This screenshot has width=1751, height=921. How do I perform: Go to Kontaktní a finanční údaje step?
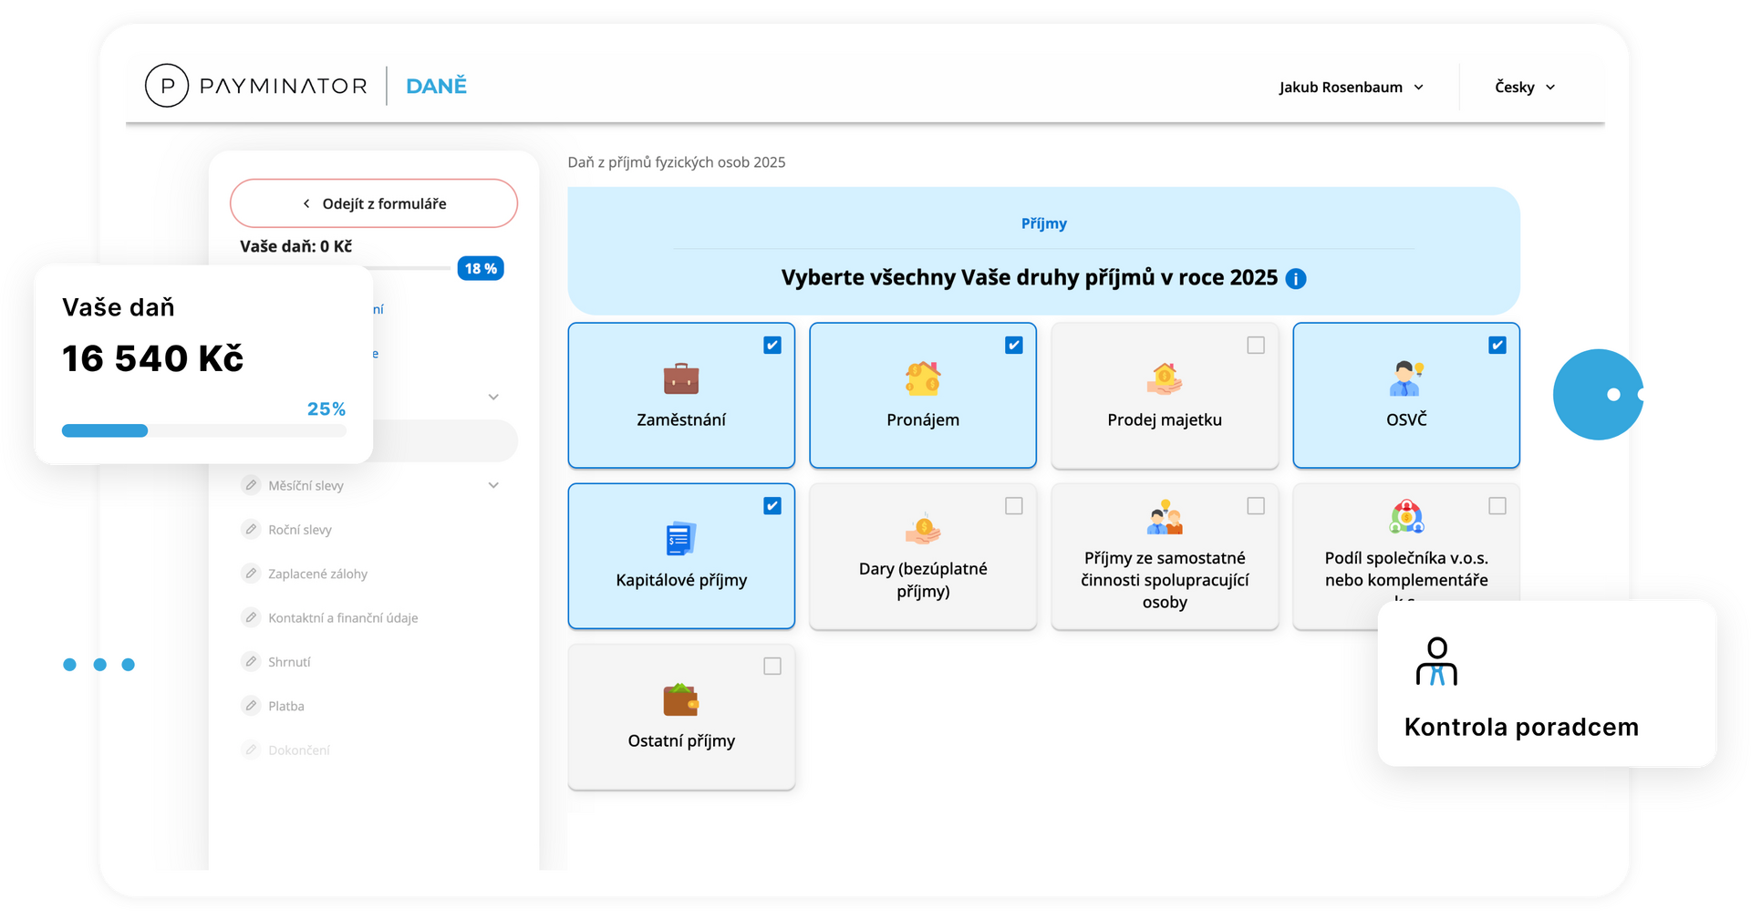pos(343,617)
